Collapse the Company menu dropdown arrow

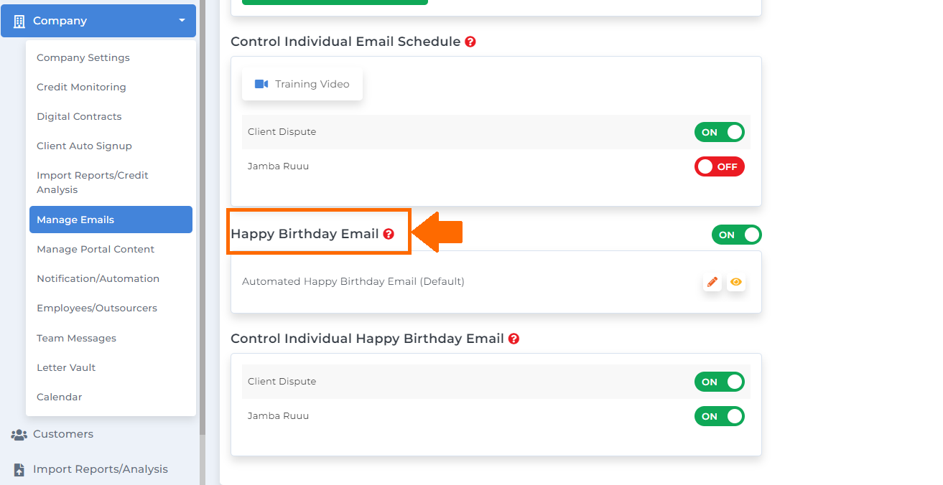pyautogui.click(x=182, y=21)
